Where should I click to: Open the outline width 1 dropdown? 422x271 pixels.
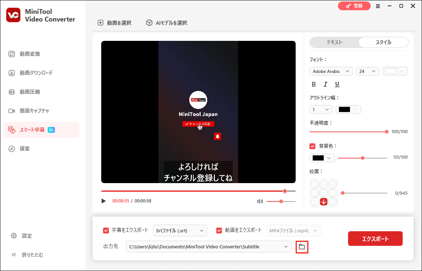point(321,109)
